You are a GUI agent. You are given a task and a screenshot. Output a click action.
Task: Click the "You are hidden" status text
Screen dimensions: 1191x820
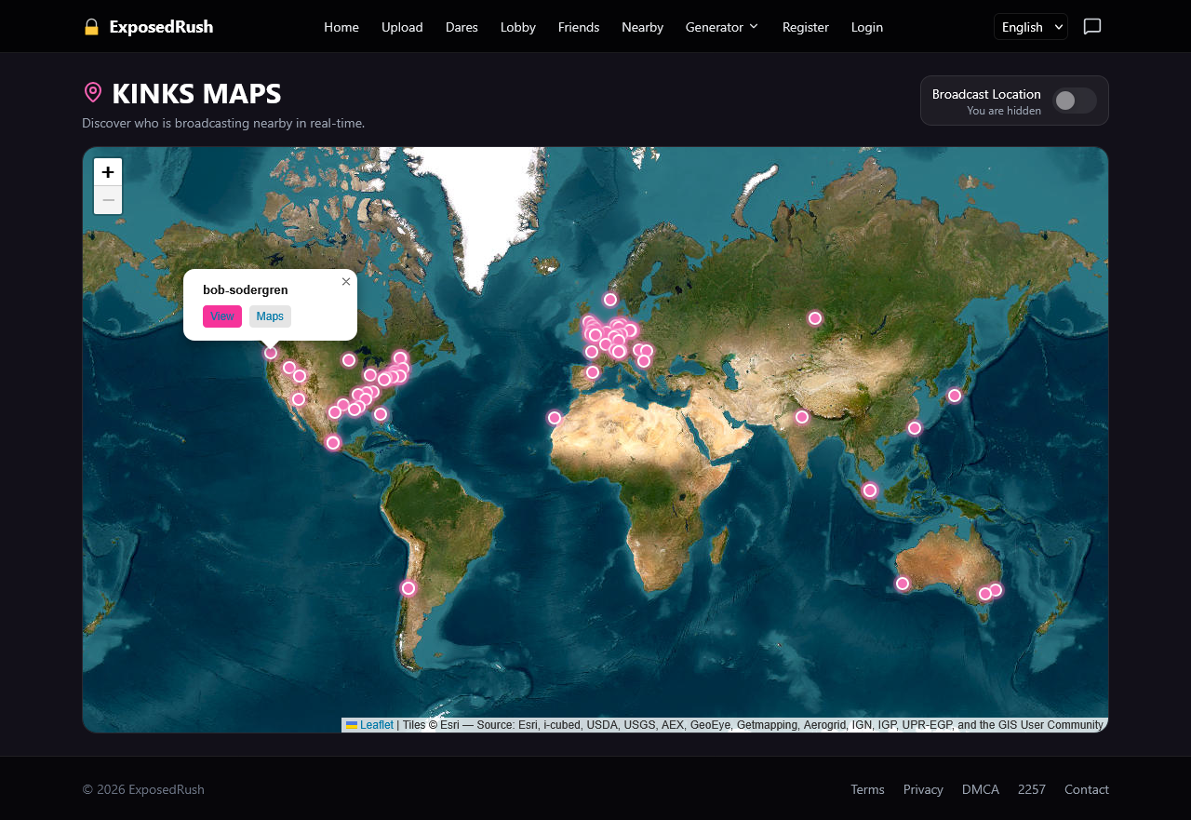(1004, 111)
